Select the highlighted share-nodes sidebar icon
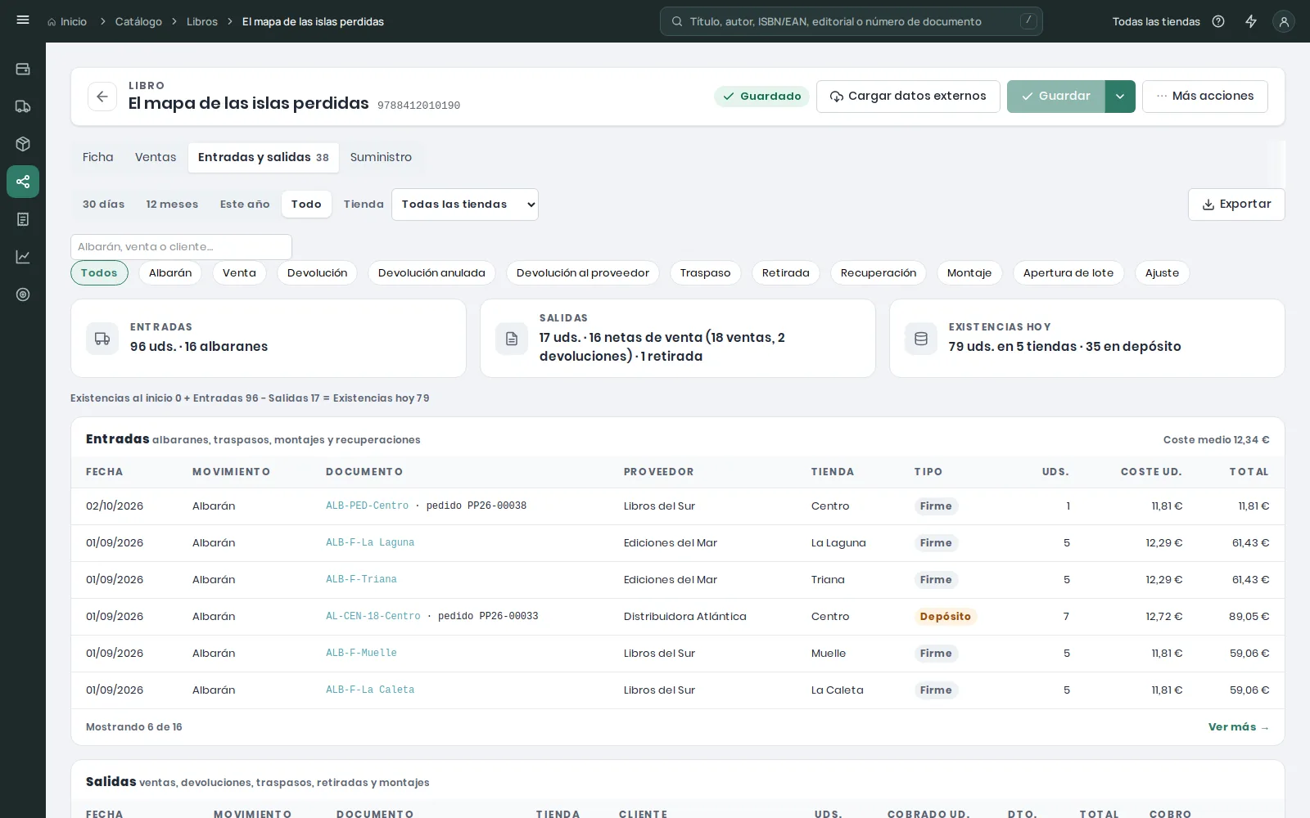 click(x=23, y=182)
